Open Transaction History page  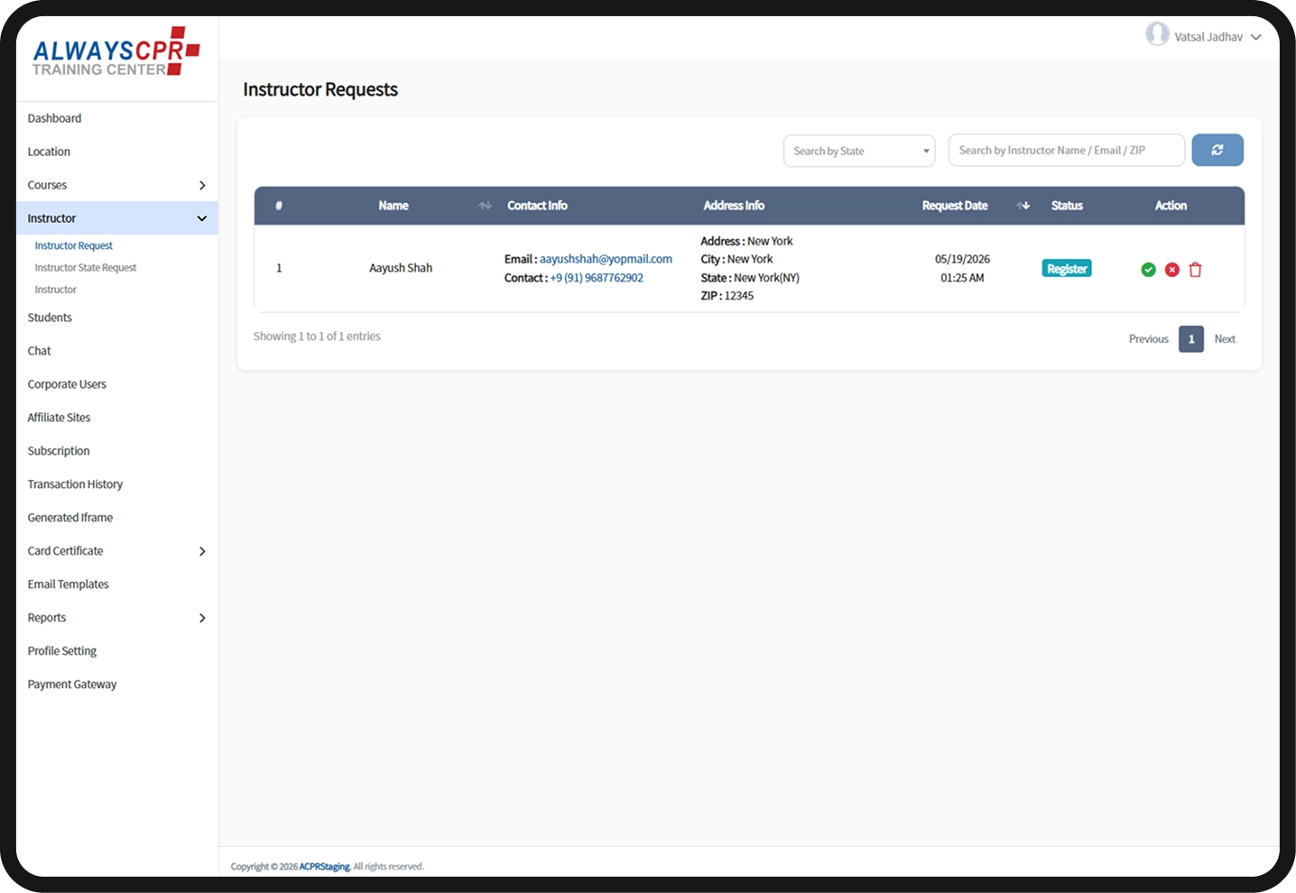[75, 484]
